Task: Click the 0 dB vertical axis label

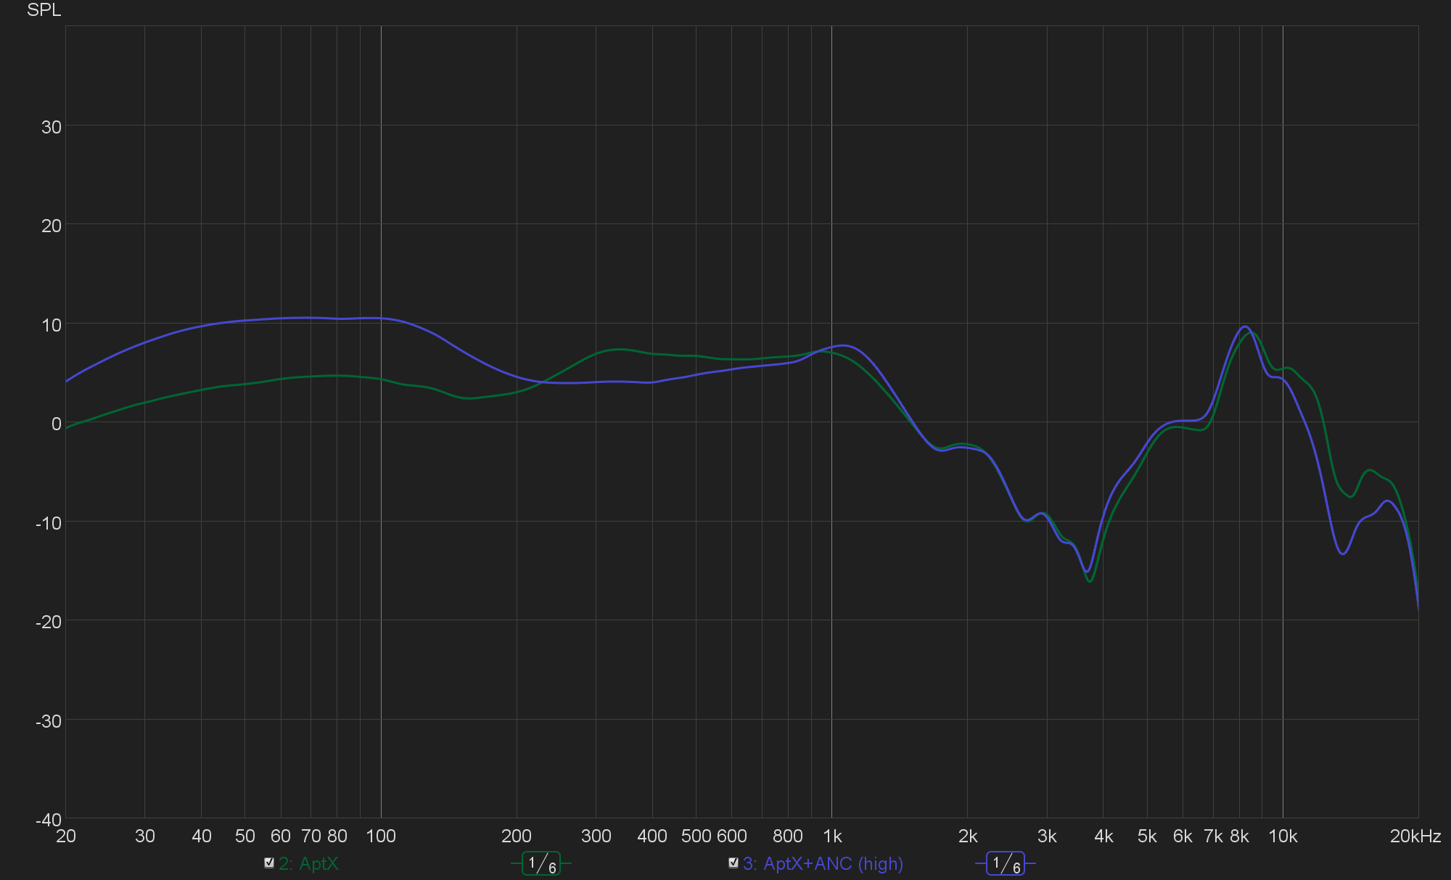Action: pos(56,424)
